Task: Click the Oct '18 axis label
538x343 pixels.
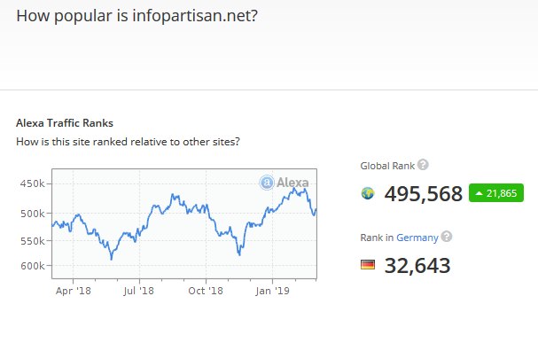Action: point(206,291)
